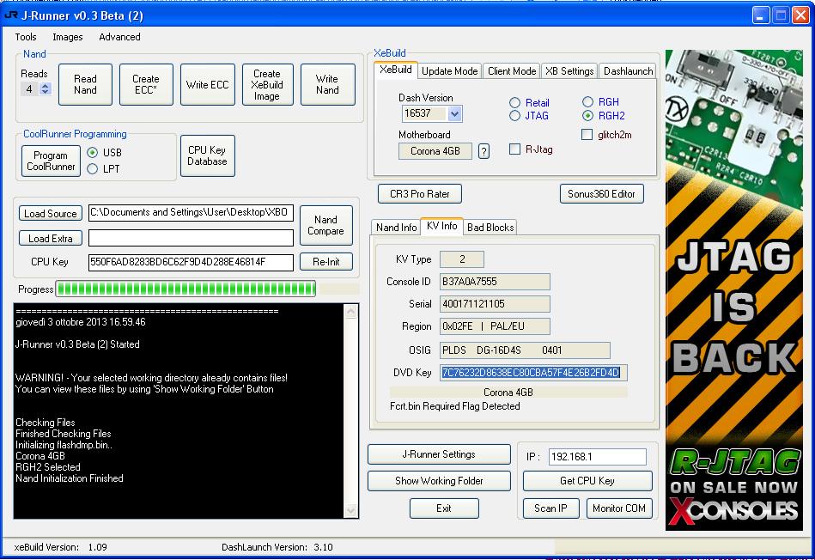This screenshot has width=815, height=560.
Task: Open the Advanced menu
Action: pos(119,37)
